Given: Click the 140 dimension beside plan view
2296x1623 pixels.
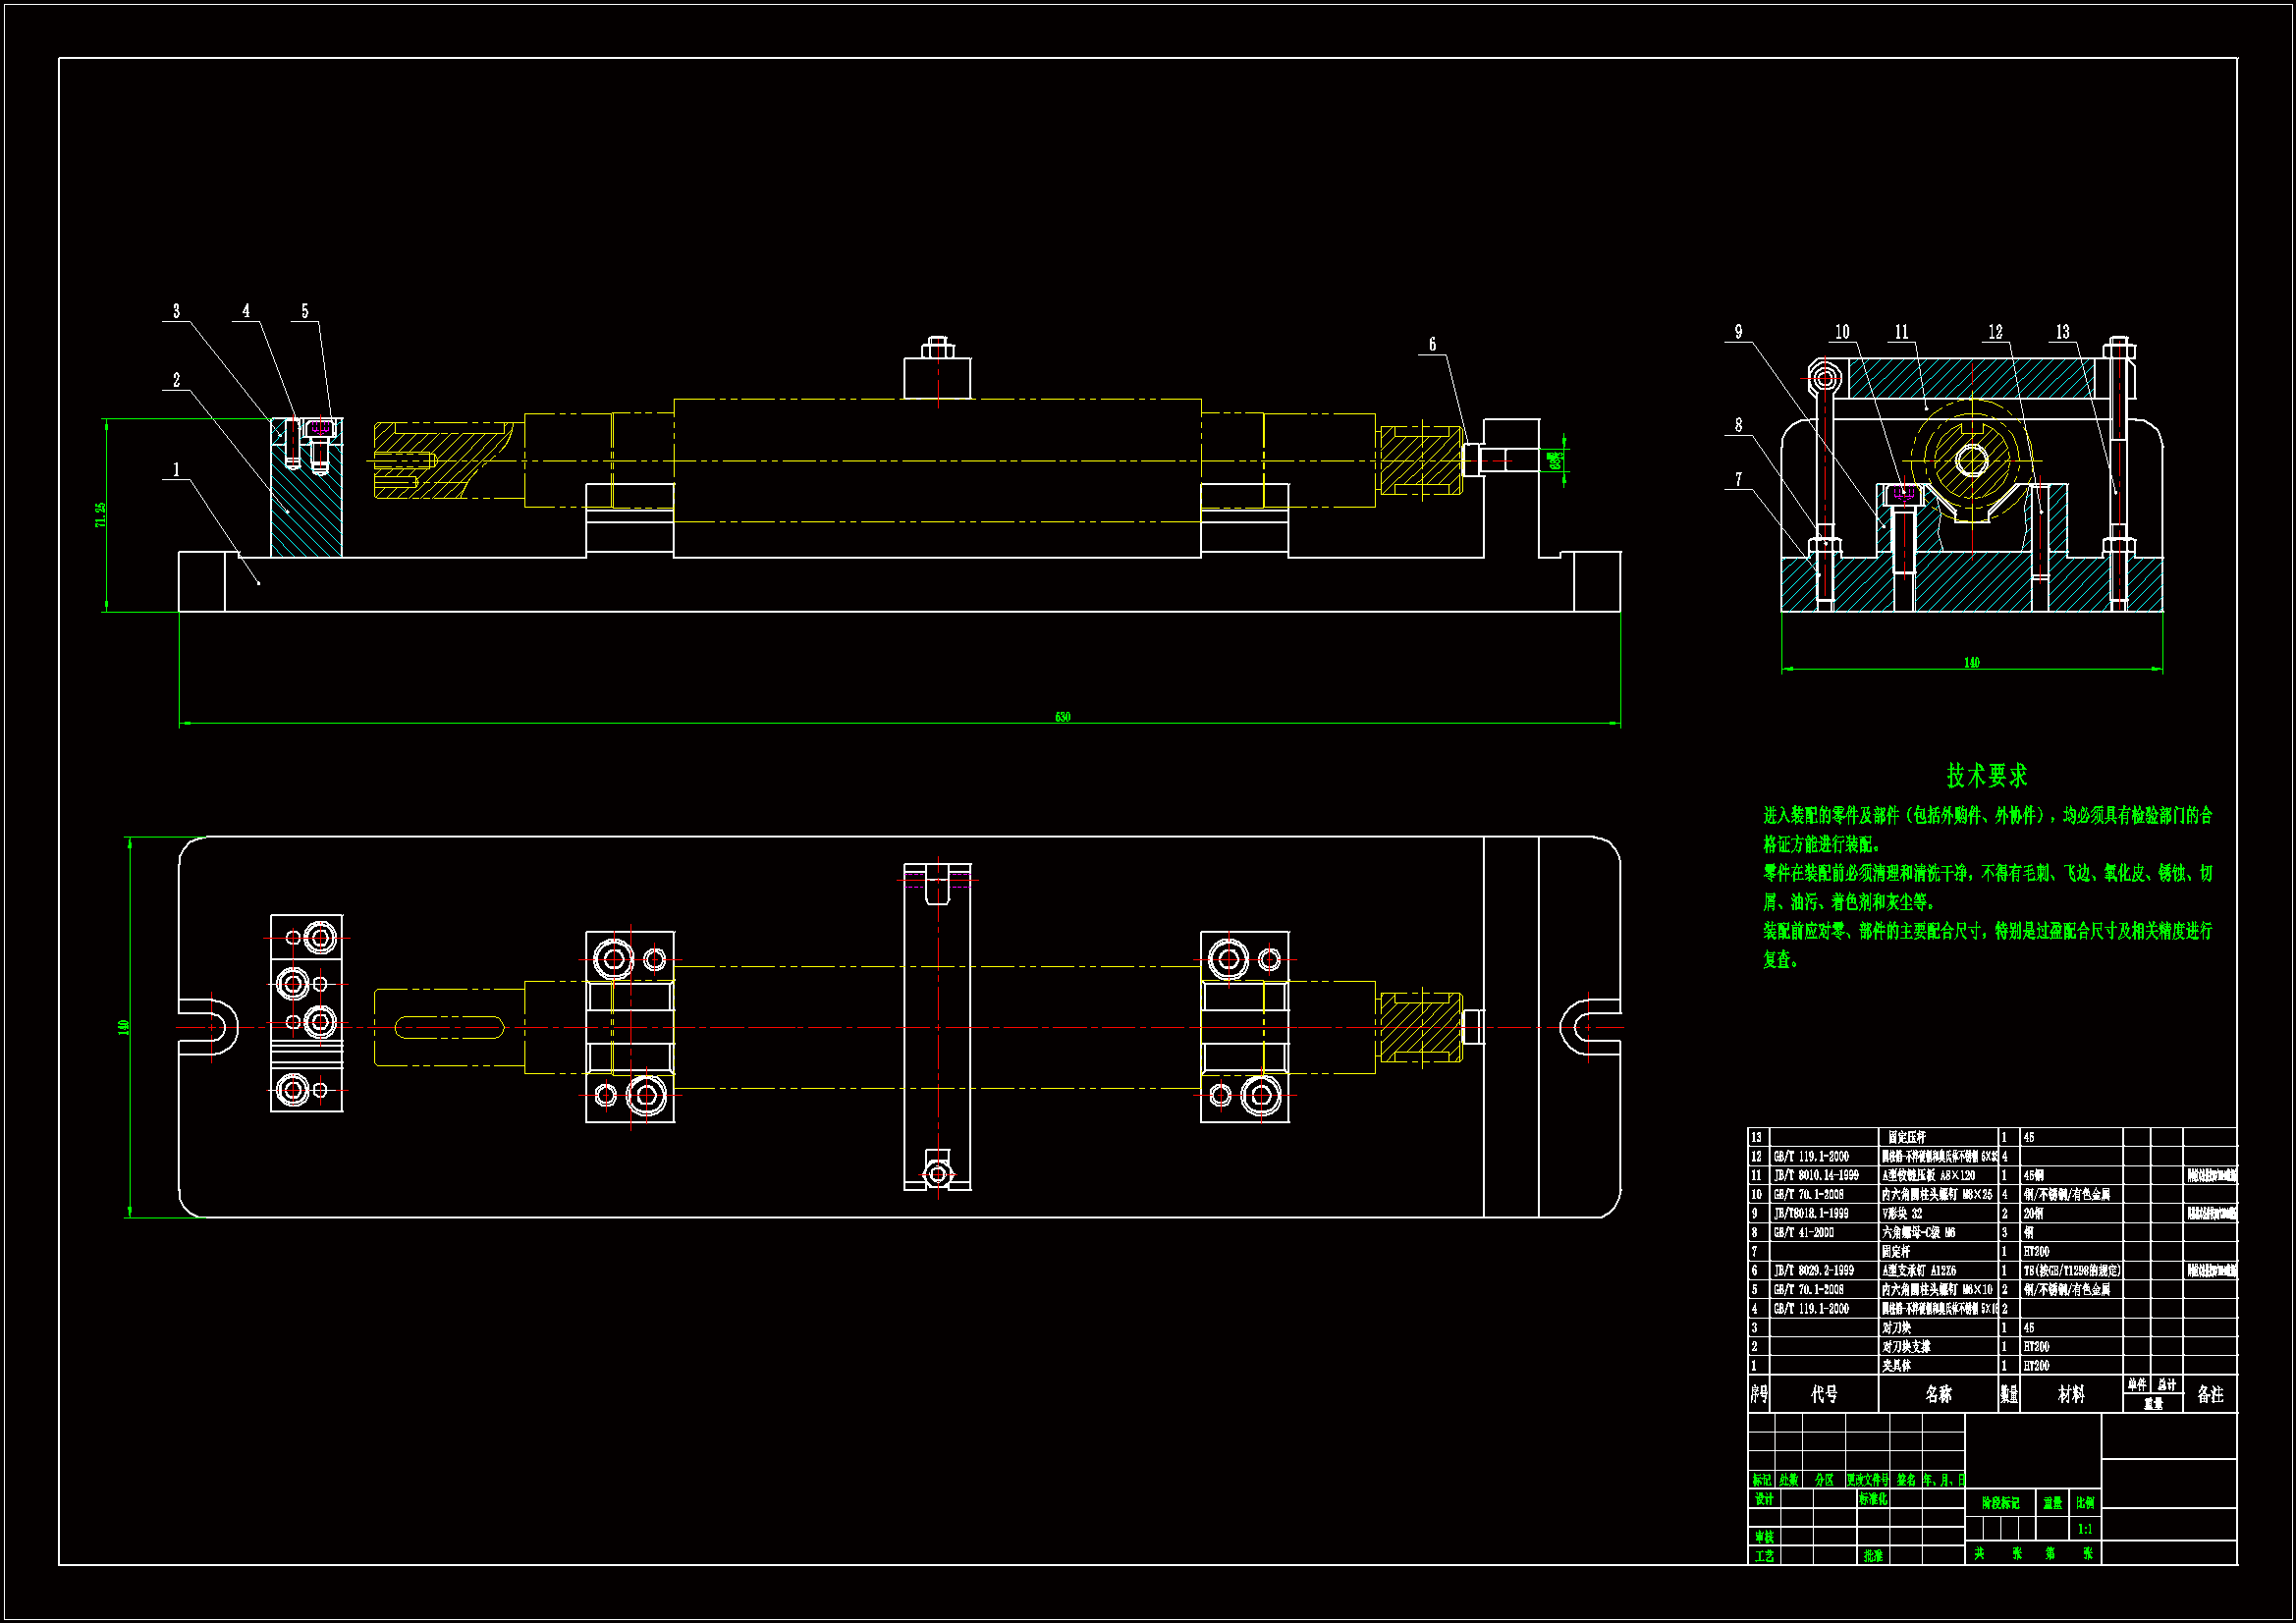Looking at the screenshot, I should click(x=124, y=1027).
